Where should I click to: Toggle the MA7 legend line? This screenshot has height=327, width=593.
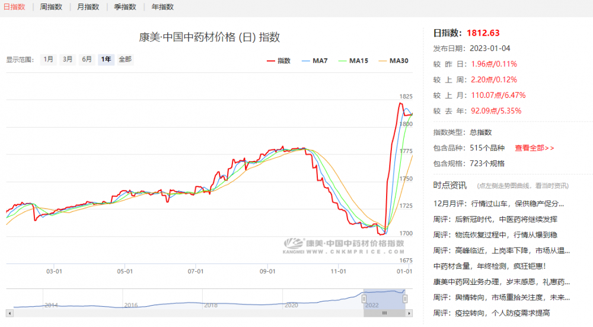315,61
